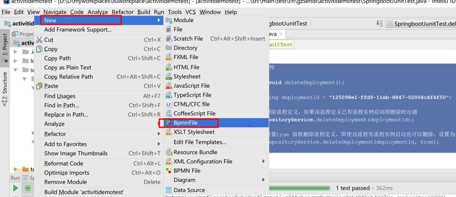Select Copy as Plain Text
Screen dimensions: 456x197
(x=99, y=68)
